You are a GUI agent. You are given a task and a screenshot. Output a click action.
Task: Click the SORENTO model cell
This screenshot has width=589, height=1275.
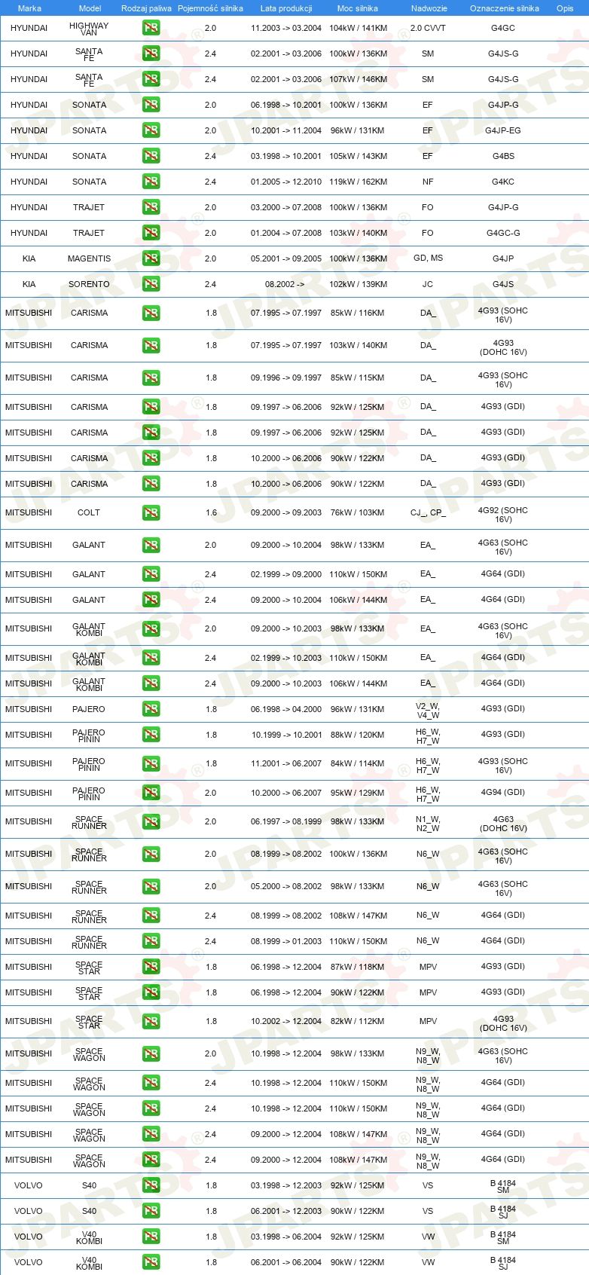tap(89, 284)
